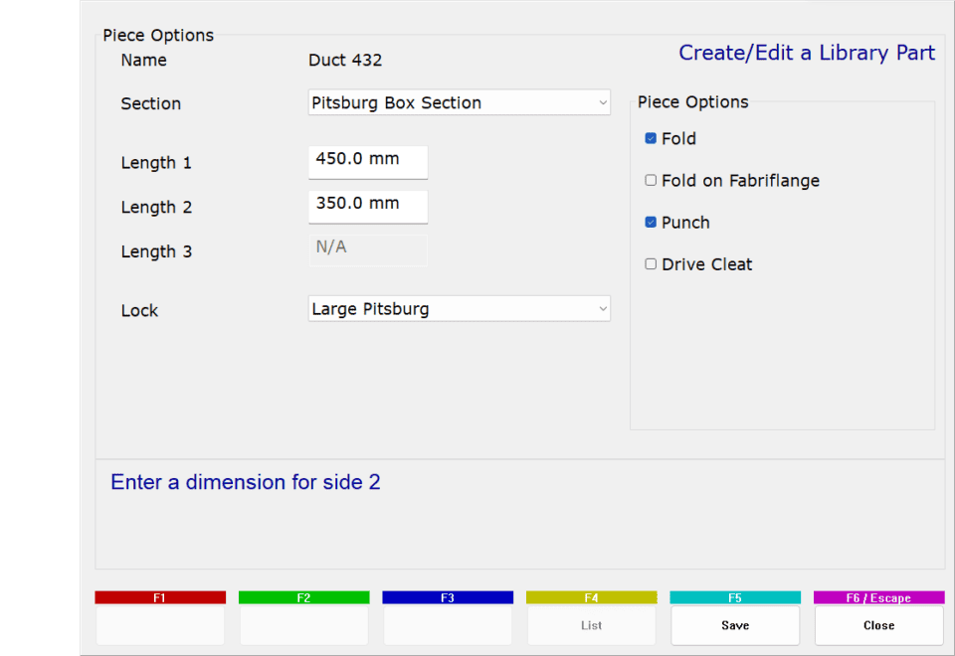This screenshot has width=955, height=656.
Task: Disable the Fold option
Action: click(652, 139)
